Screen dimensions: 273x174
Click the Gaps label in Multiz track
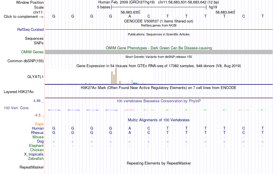[39, 124]
